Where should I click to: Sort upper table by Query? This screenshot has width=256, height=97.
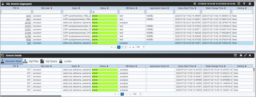tap(79, 8)
